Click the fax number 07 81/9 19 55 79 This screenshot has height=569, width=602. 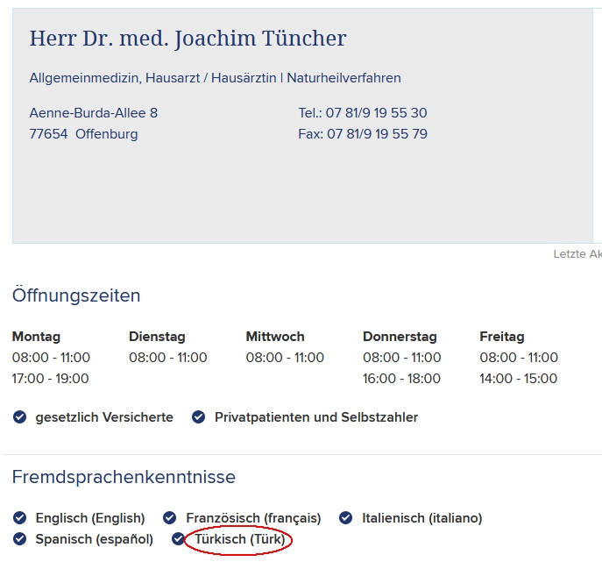pos(377,134)
